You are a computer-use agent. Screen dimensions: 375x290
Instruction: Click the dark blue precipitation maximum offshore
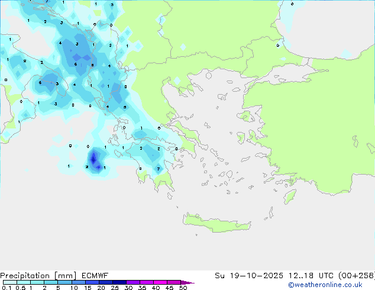click(93, 159)
